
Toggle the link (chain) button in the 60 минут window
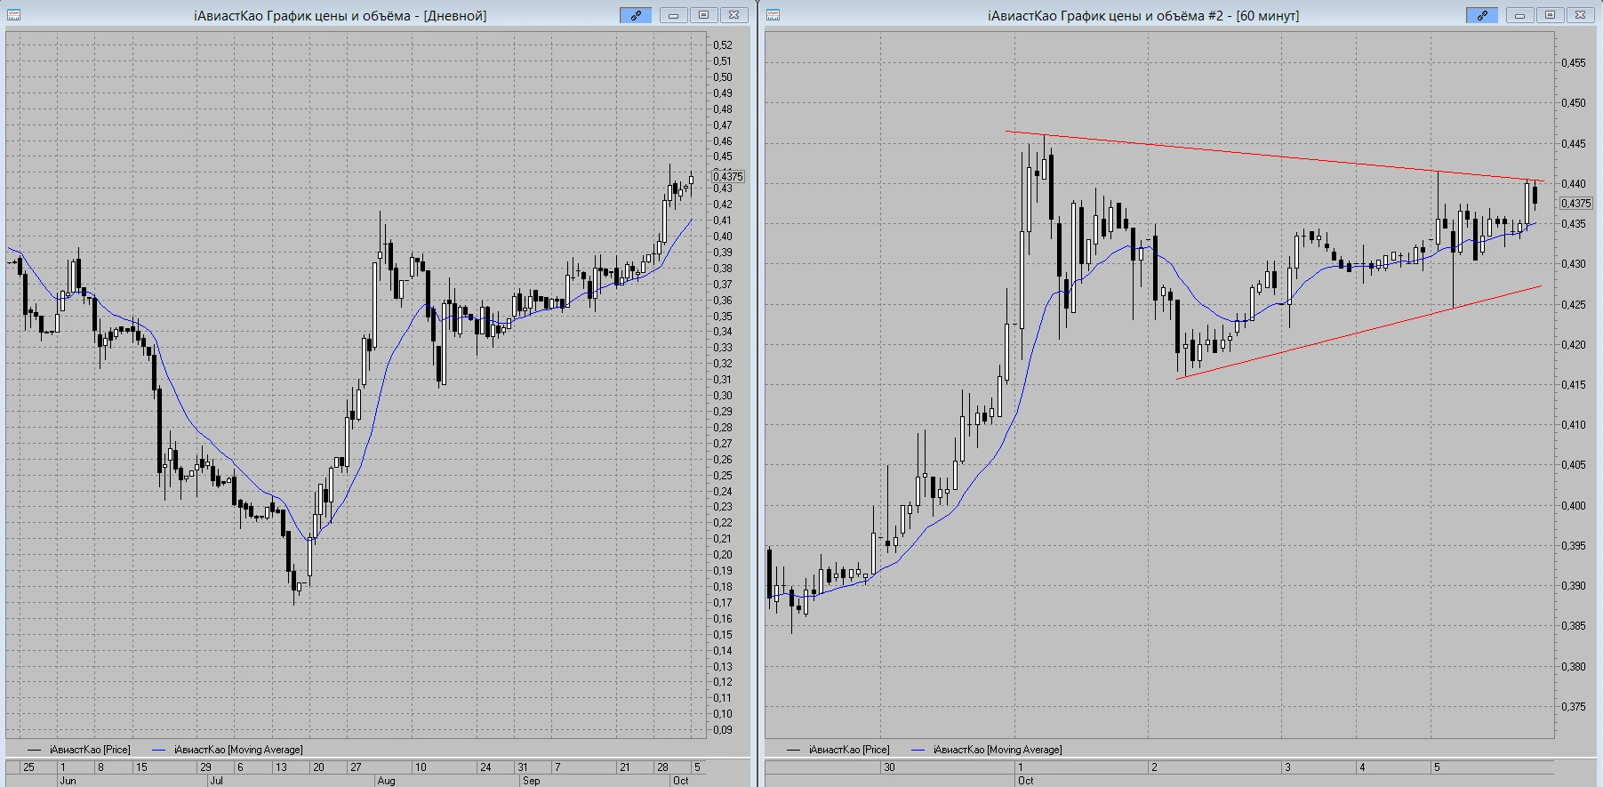pyautogui.click(x=1482, y=15)
